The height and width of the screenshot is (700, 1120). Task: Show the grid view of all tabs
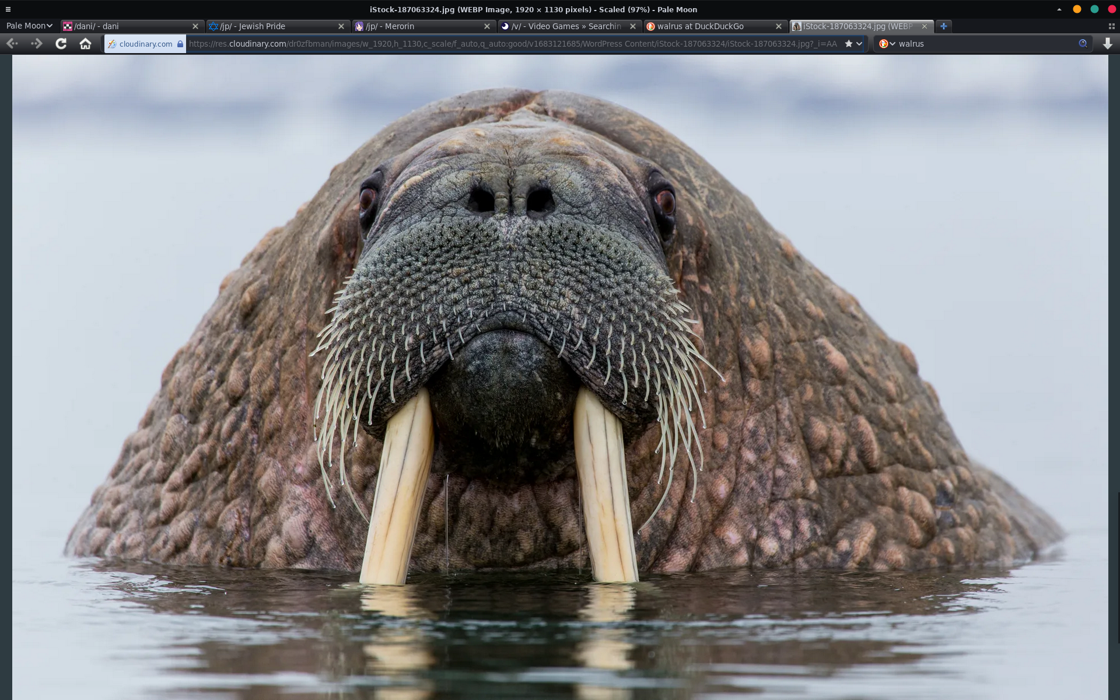pyautogui.click(x=1111, y=26)
